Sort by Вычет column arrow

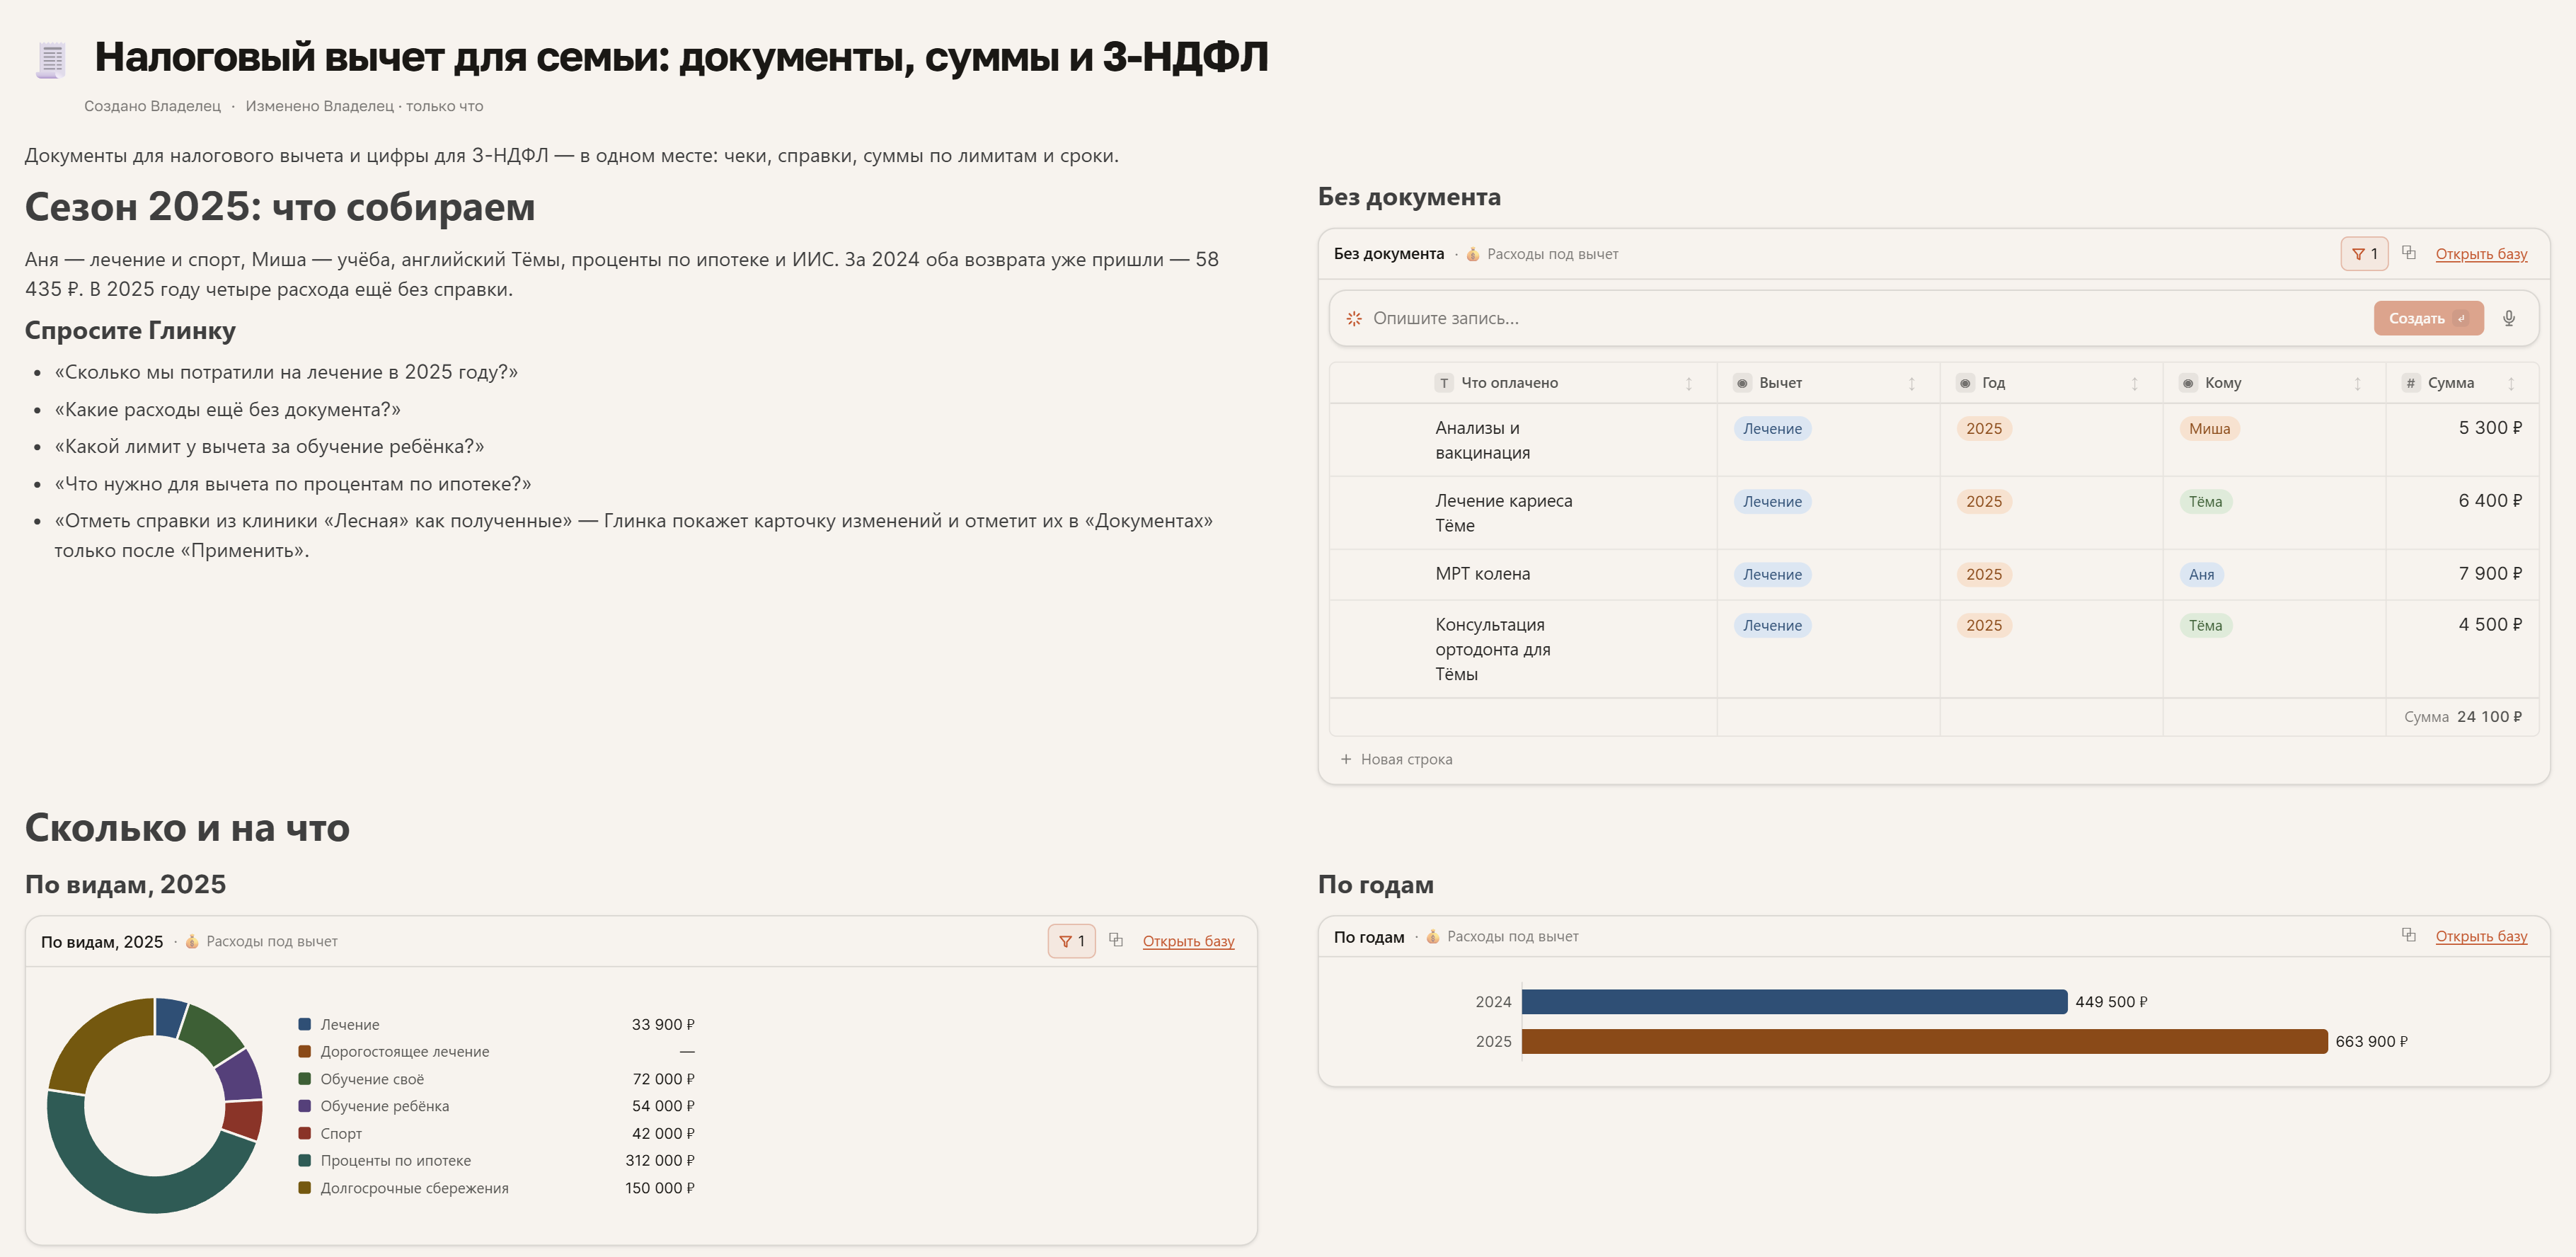(1912, 383)
